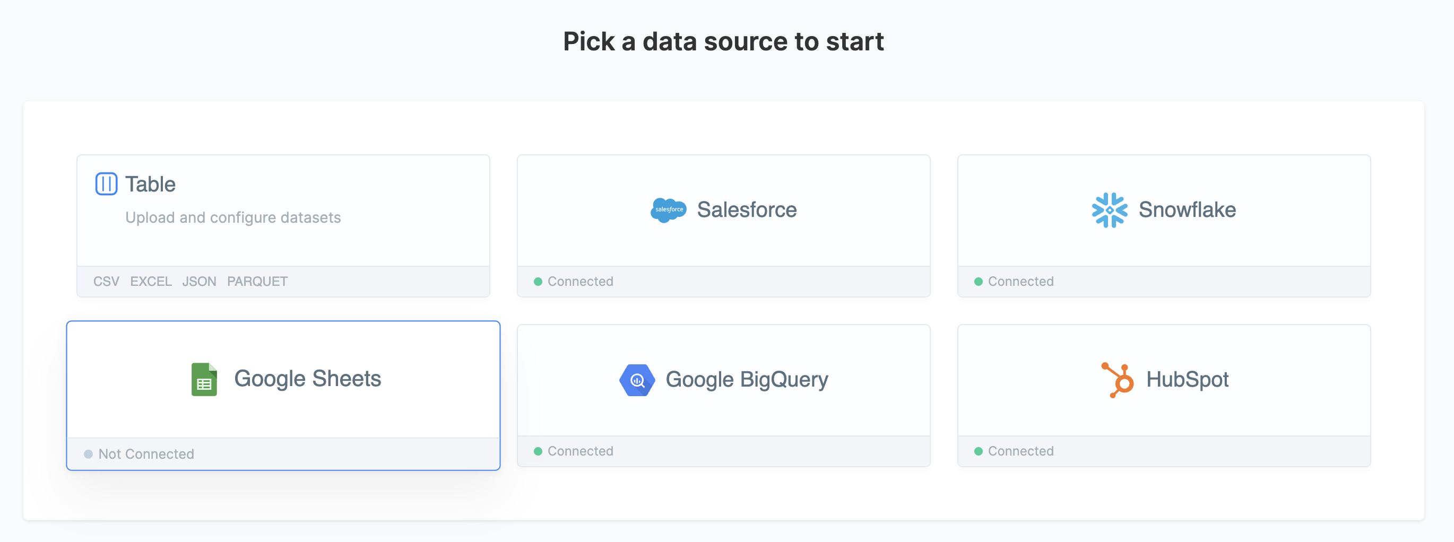This screenshot has width=1454, height=542.
Task: Select the Google Sheets card label
Action: [x=307, y=379]
